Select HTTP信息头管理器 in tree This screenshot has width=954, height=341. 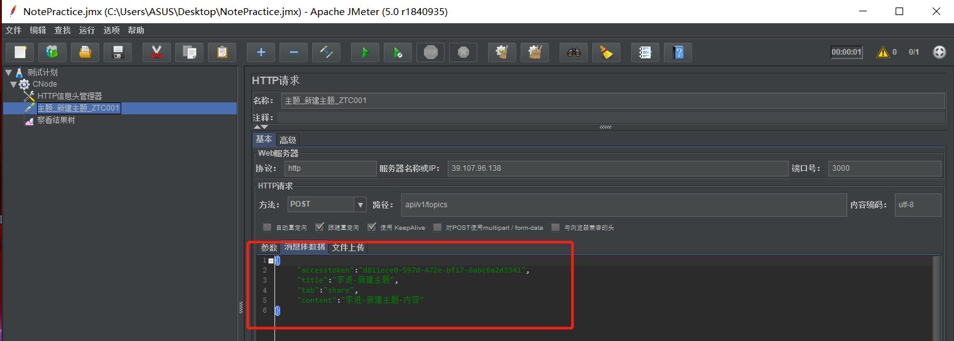click(x=69, y=96)
